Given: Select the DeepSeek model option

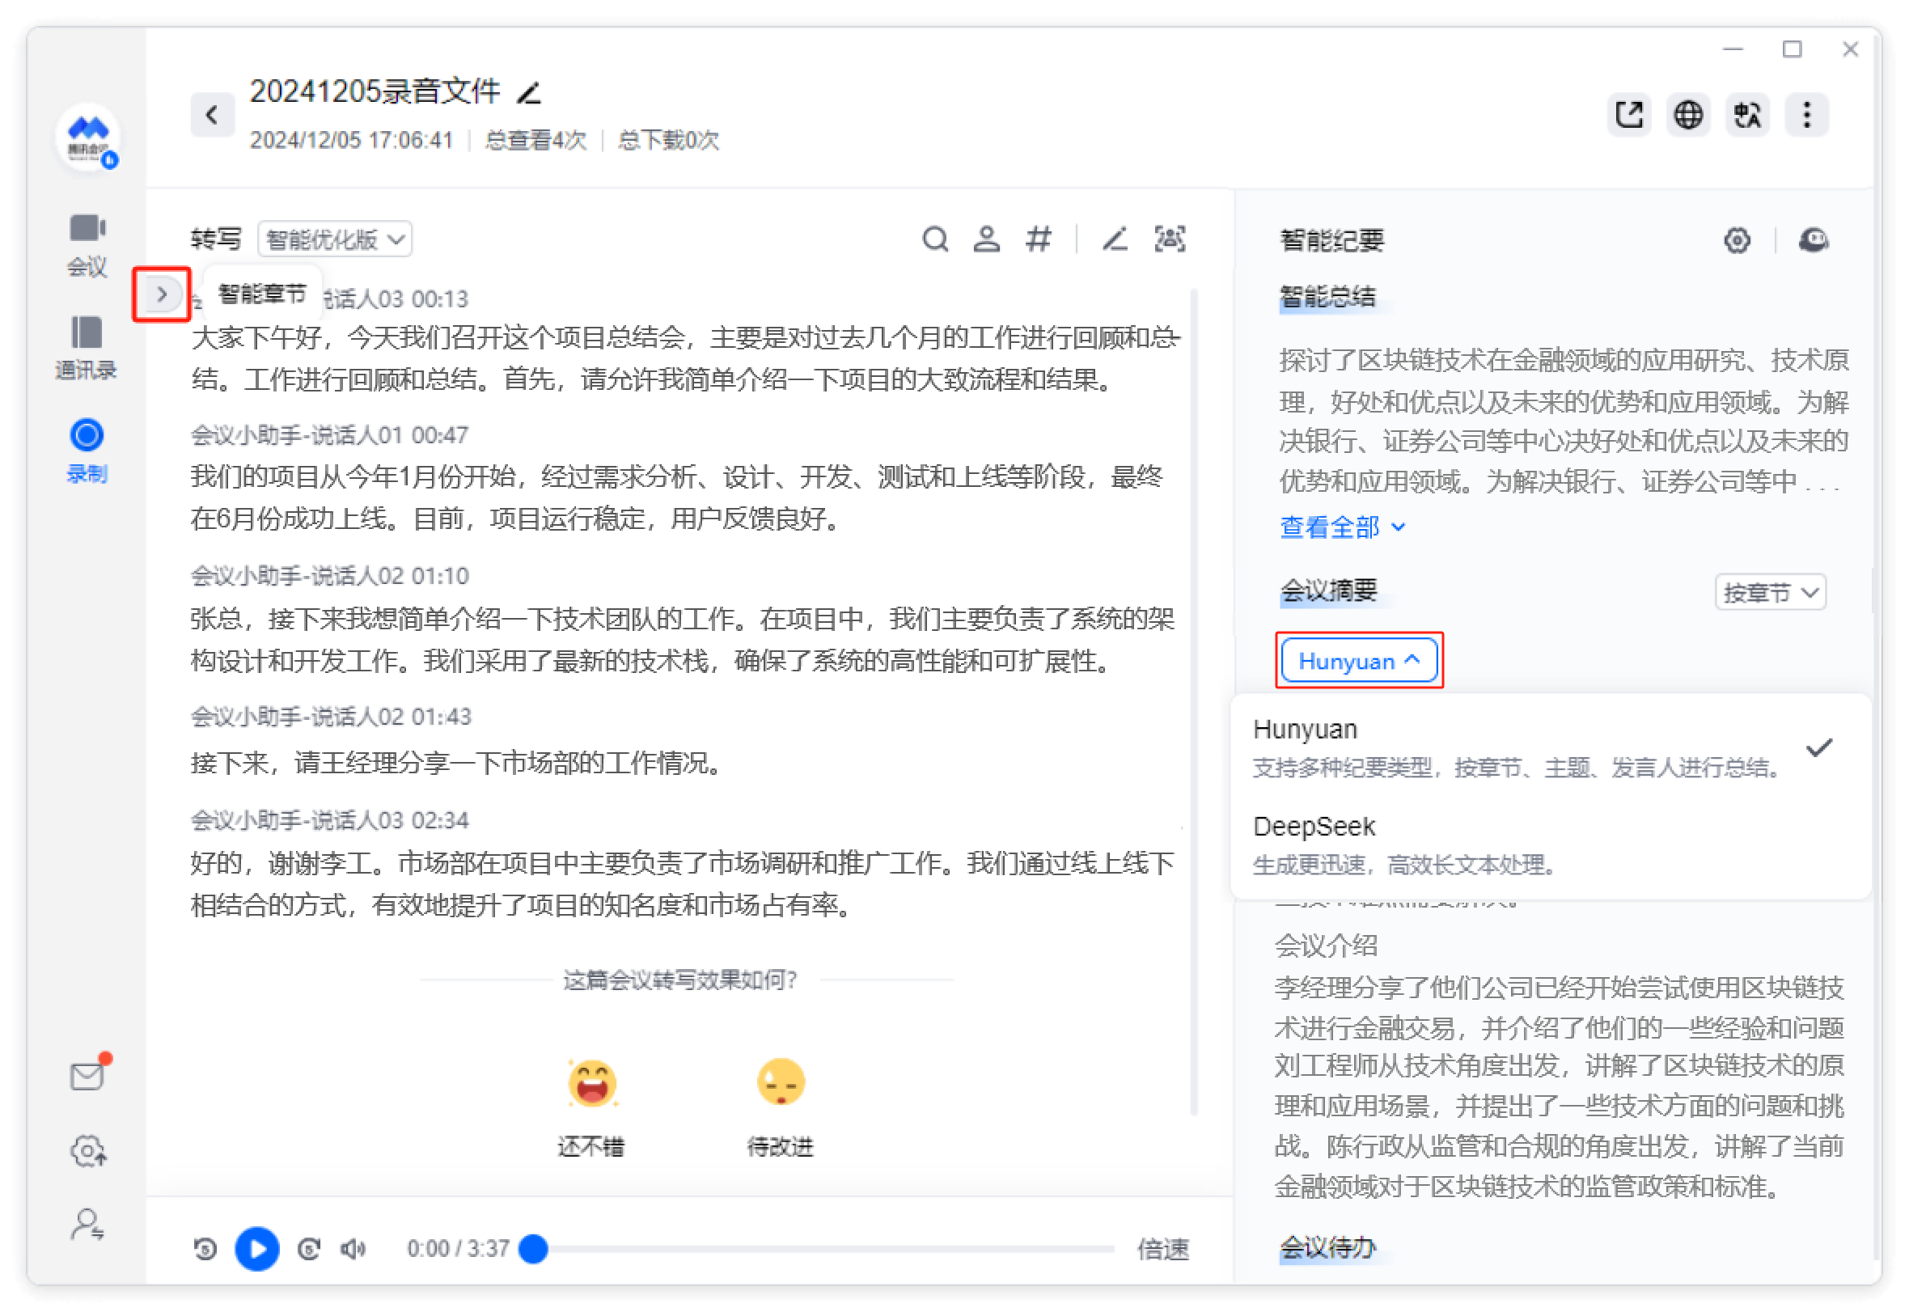Looking at the screenshot, I should (1551, 844).
